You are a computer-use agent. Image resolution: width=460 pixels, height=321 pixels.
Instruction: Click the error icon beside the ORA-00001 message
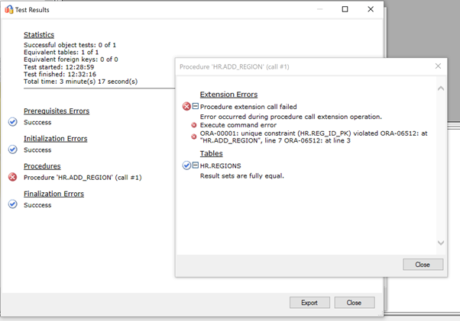194,136
